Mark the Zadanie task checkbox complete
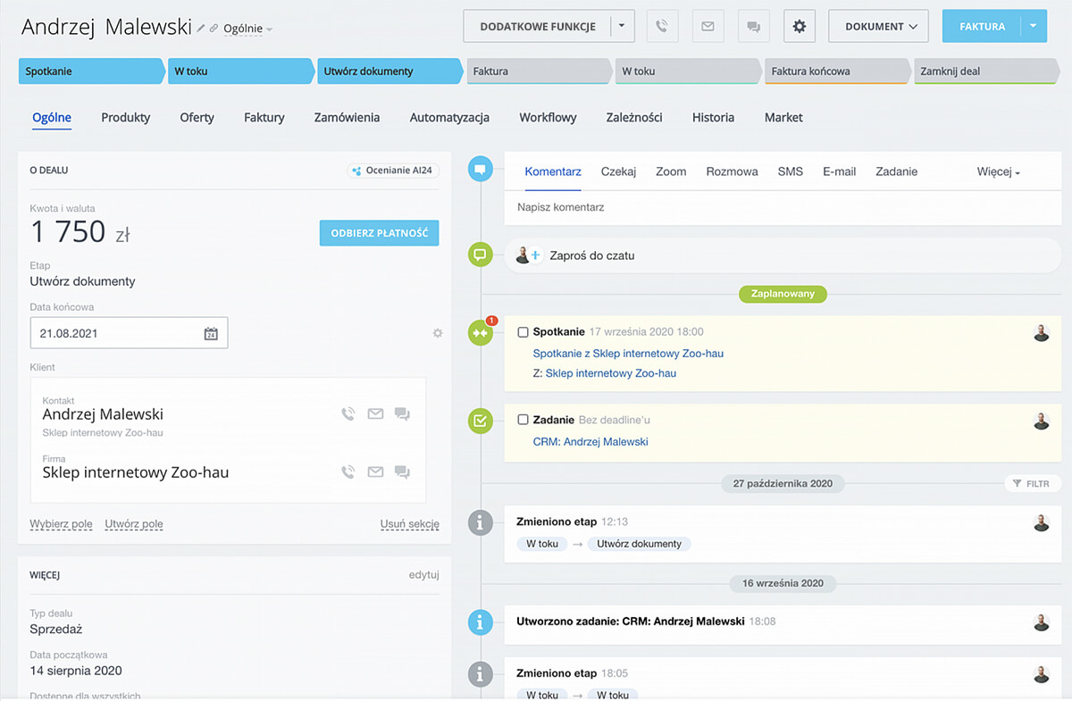Screen dimensions: 1072x701 coord(523,420)
